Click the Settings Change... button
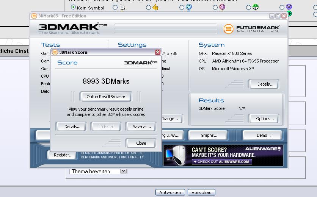This screenshot has height=197, width=317. coord(172,119)
